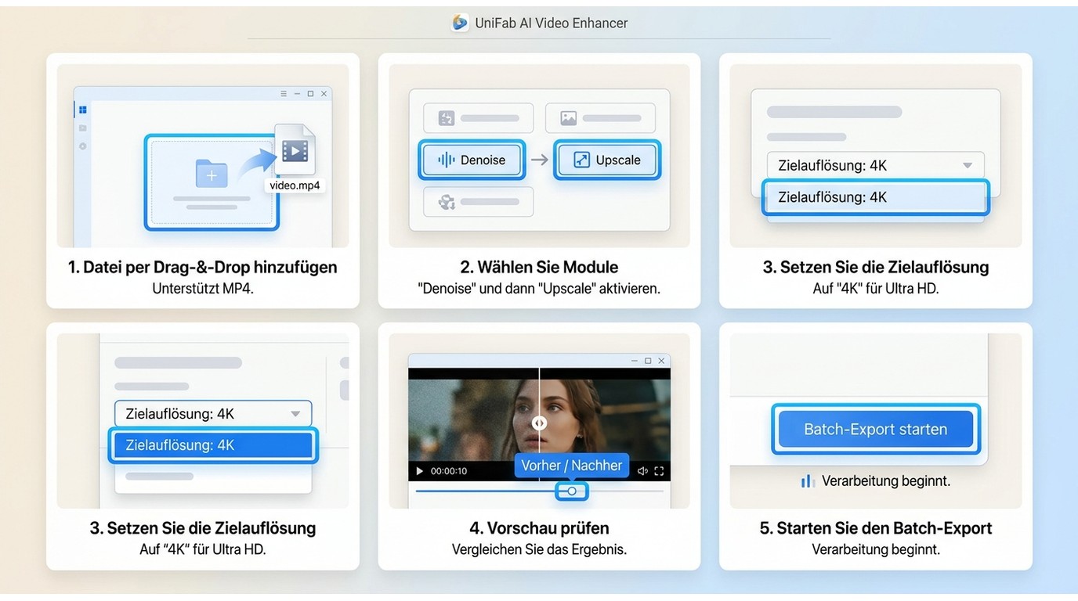Mute the preview with the speaker icon
This screenshot has width=1078, height=601.
(x=642, y=471)
